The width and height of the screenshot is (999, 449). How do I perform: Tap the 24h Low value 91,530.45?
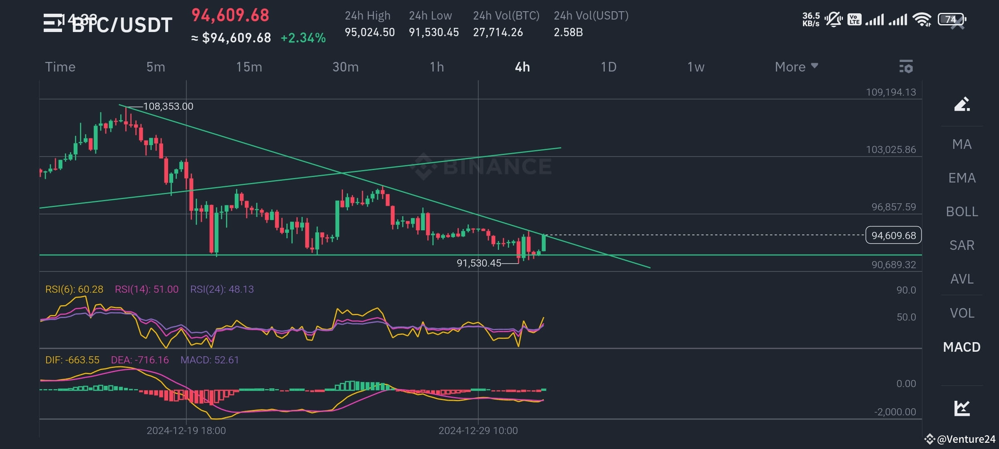pyautogui.click(x=434, y=32)
